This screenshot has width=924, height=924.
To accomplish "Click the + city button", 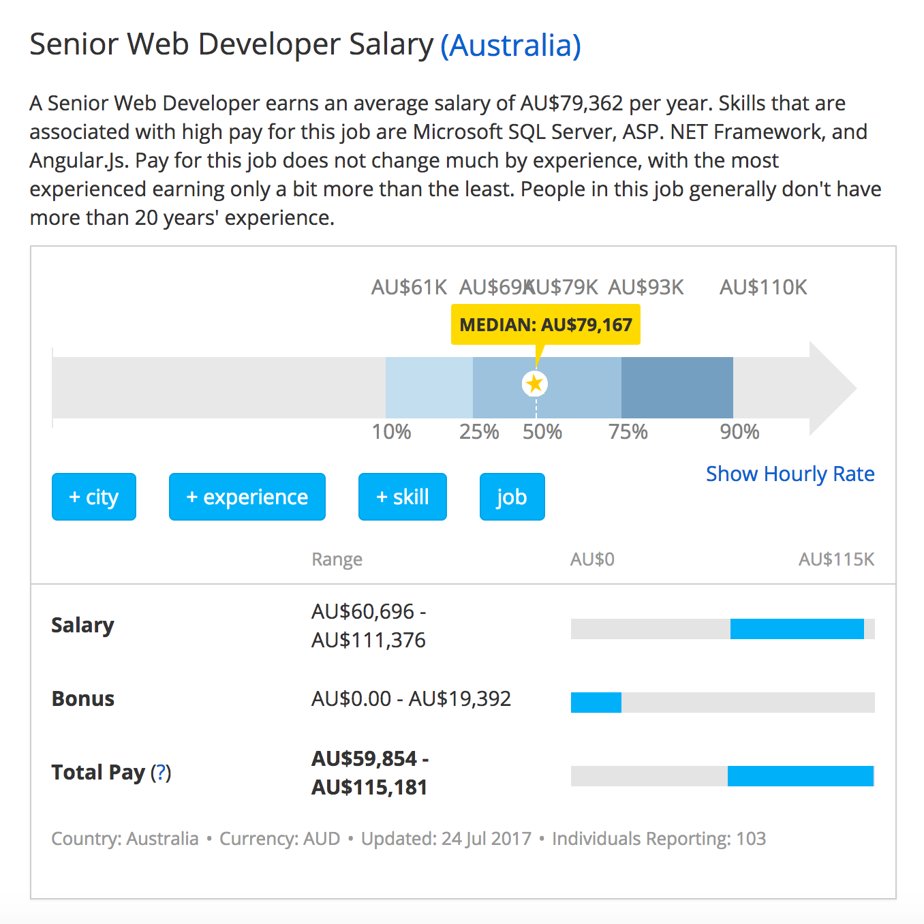I will pos(94,497).
